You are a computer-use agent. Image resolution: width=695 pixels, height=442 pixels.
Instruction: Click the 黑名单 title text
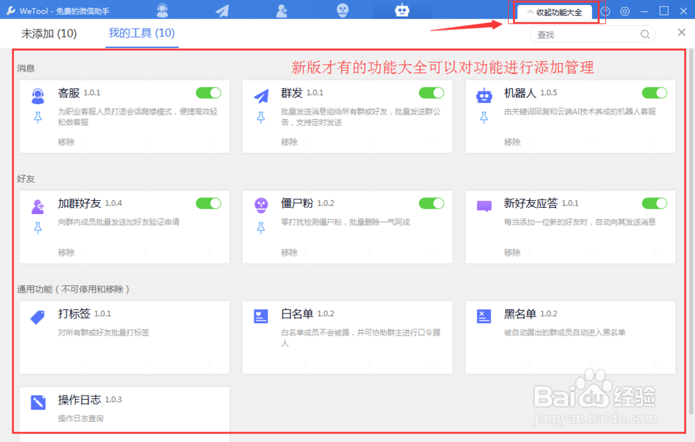[520, 314]
